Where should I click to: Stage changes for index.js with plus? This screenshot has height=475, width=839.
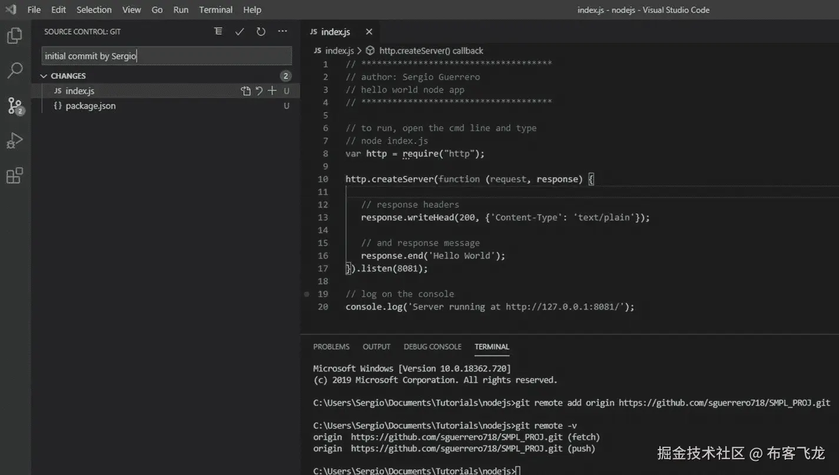coord(272,91)
